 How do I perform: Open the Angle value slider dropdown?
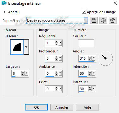point(93,58)
